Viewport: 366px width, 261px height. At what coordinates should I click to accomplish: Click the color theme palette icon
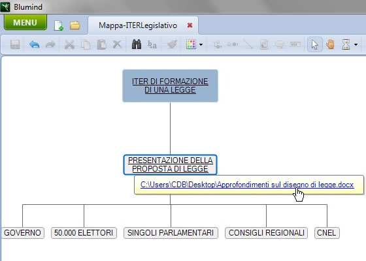point(191,44)
